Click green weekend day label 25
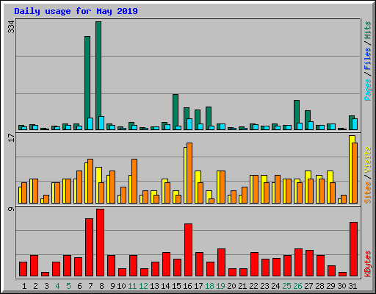 tap(286, 286)
